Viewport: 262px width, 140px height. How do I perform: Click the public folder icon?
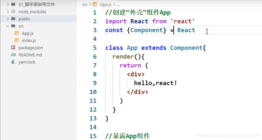13,18
